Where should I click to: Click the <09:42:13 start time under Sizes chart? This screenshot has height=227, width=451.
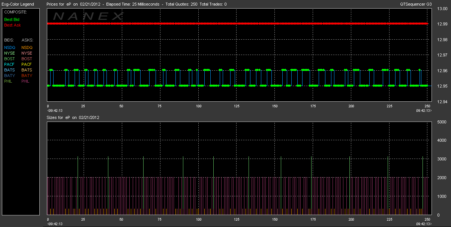pyautogui.click(x=54, y=224)
